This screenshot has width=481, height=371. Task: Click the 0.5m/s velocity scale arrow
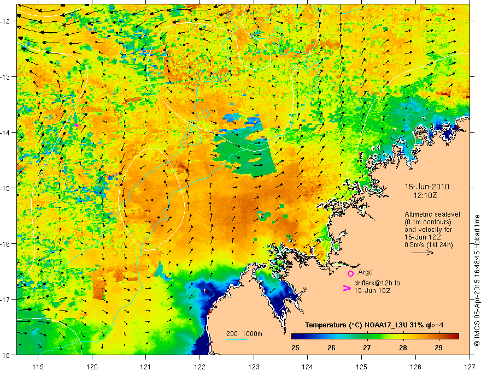[423, 253]
